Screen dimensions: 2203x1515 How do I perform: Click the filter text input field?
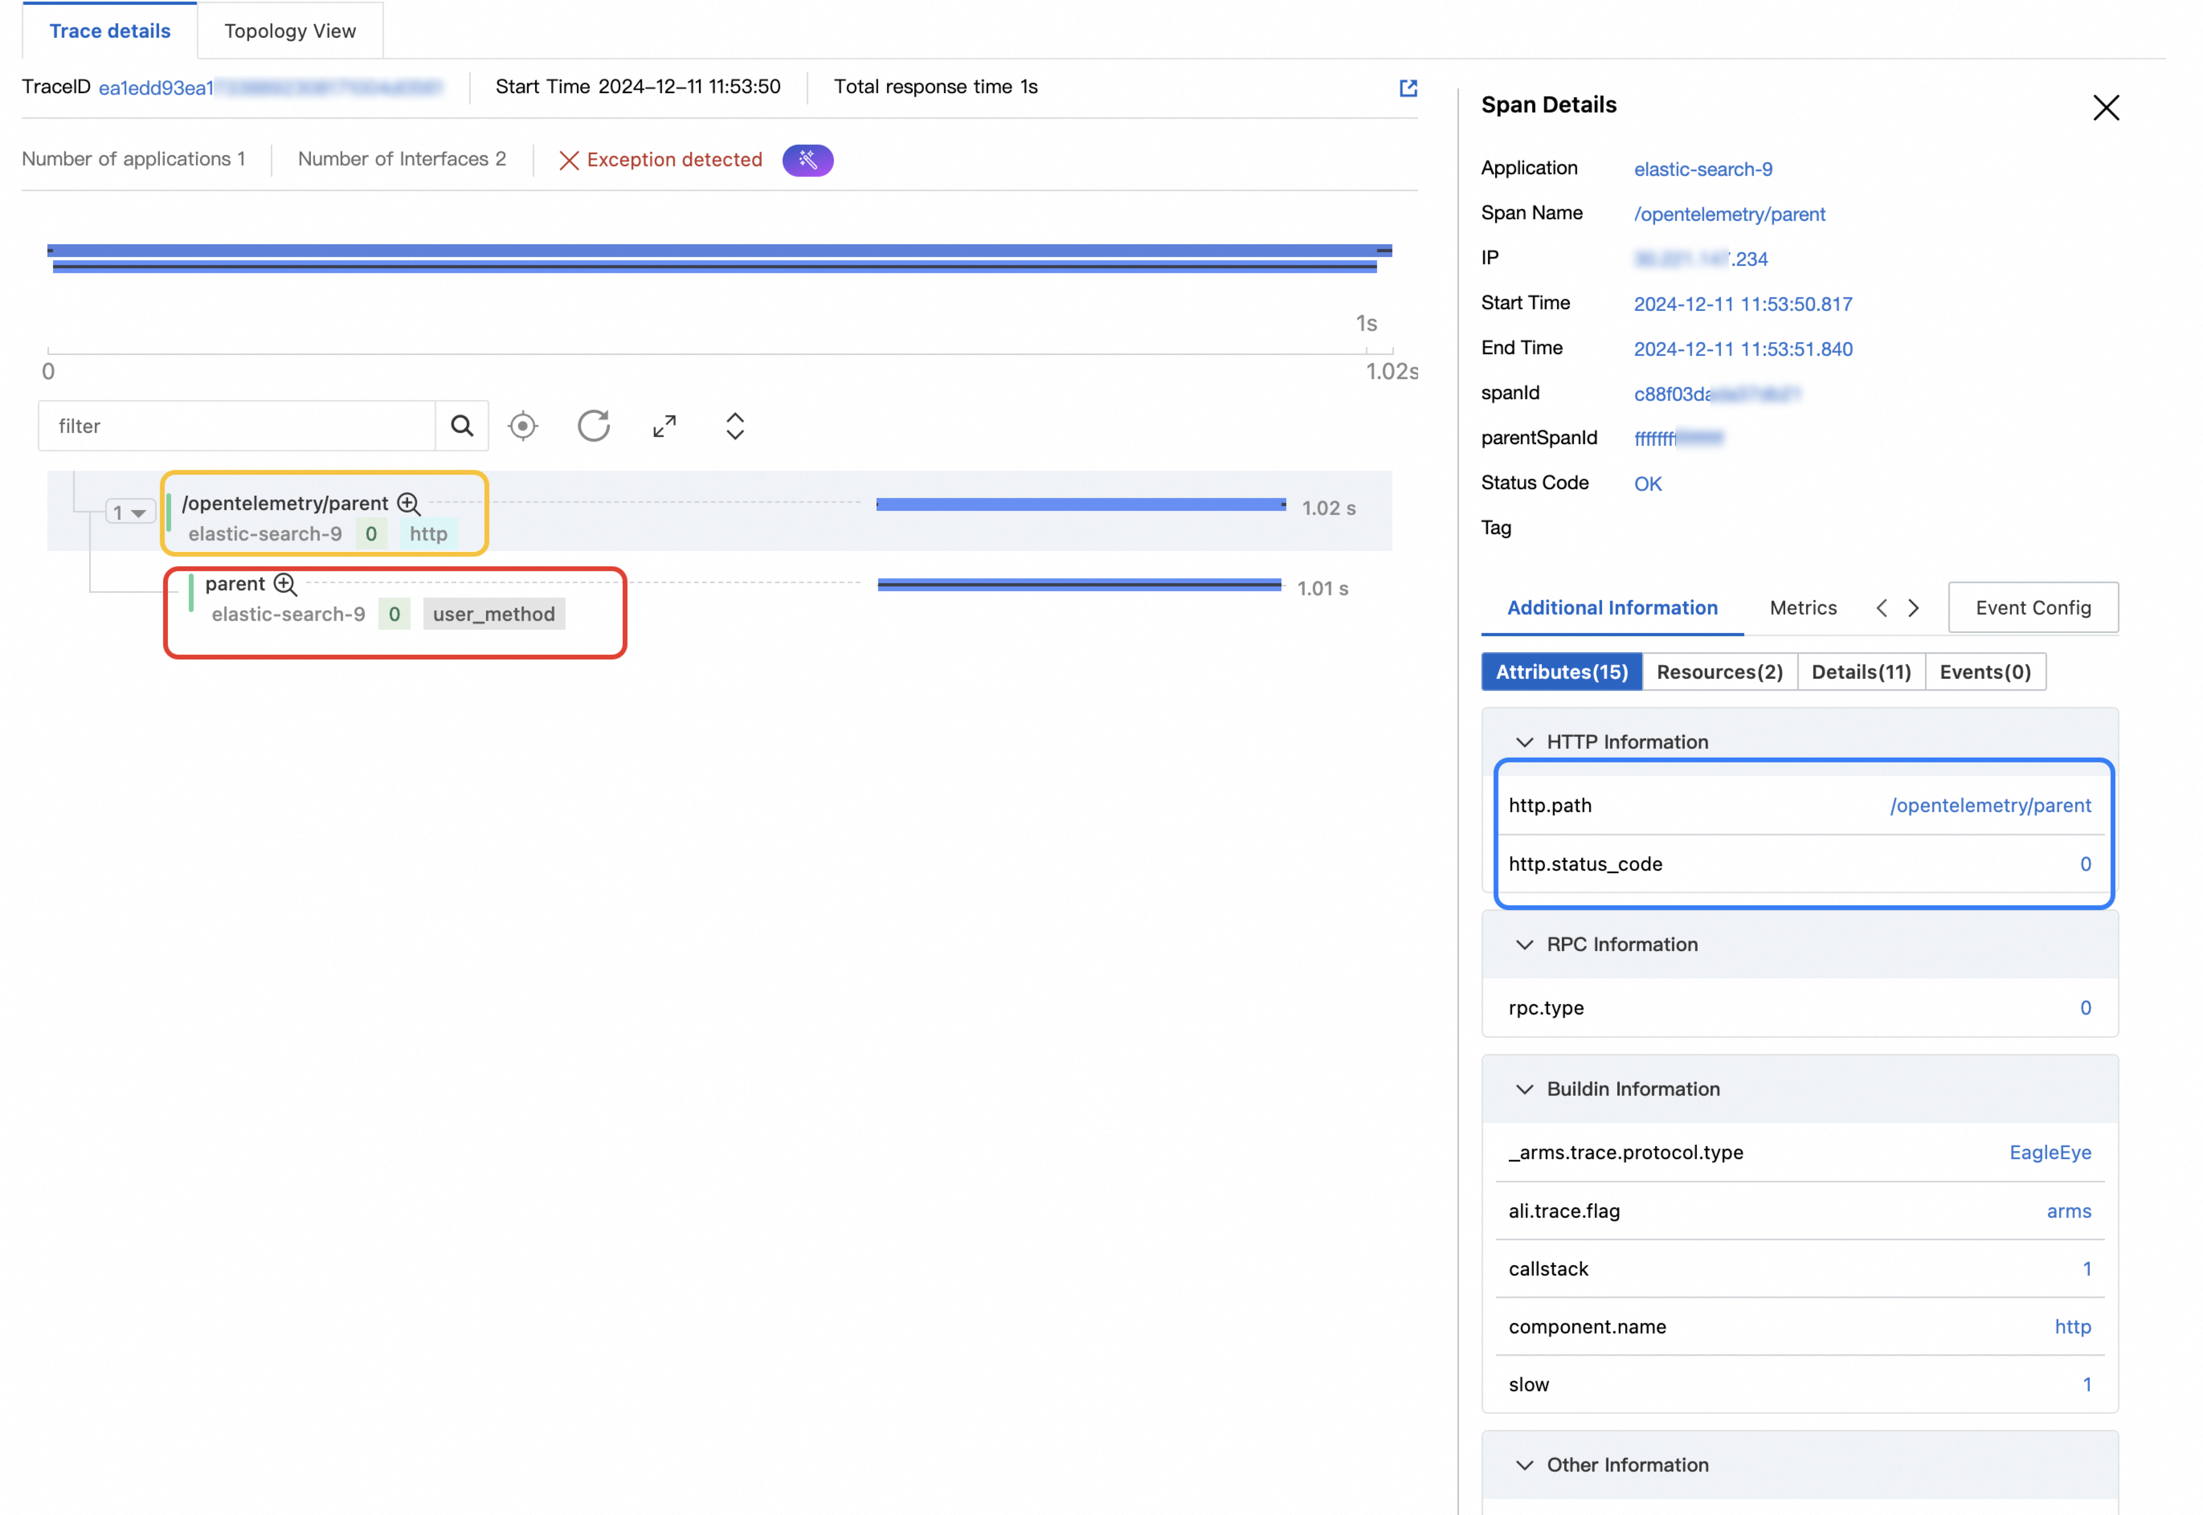coord(237,426)
